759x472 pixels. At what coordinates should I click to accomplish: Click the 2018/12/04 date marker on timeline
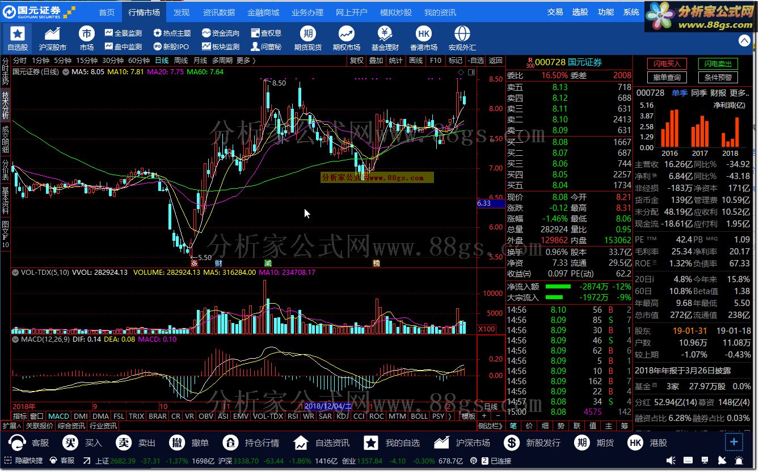pyautogui.click(x=328, y=406)
